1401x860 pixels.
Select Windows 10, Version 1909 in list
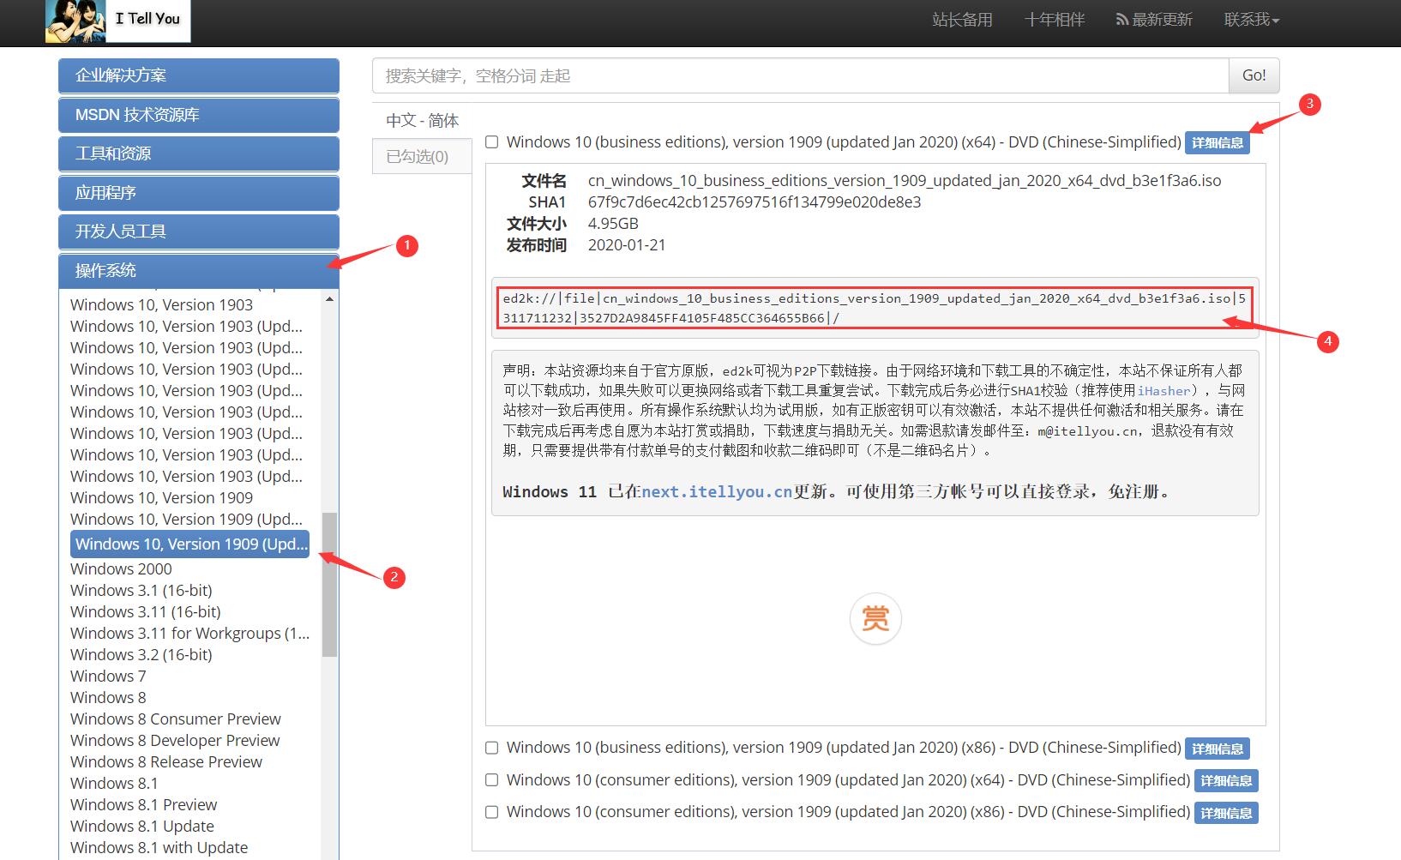pos(160,497)
